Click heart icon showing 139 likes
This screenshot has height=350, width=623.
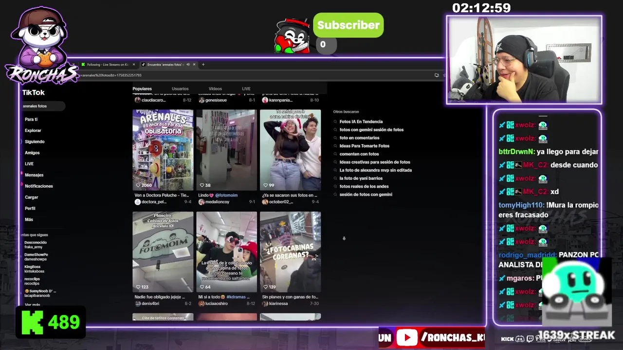(x=266, y=287)
